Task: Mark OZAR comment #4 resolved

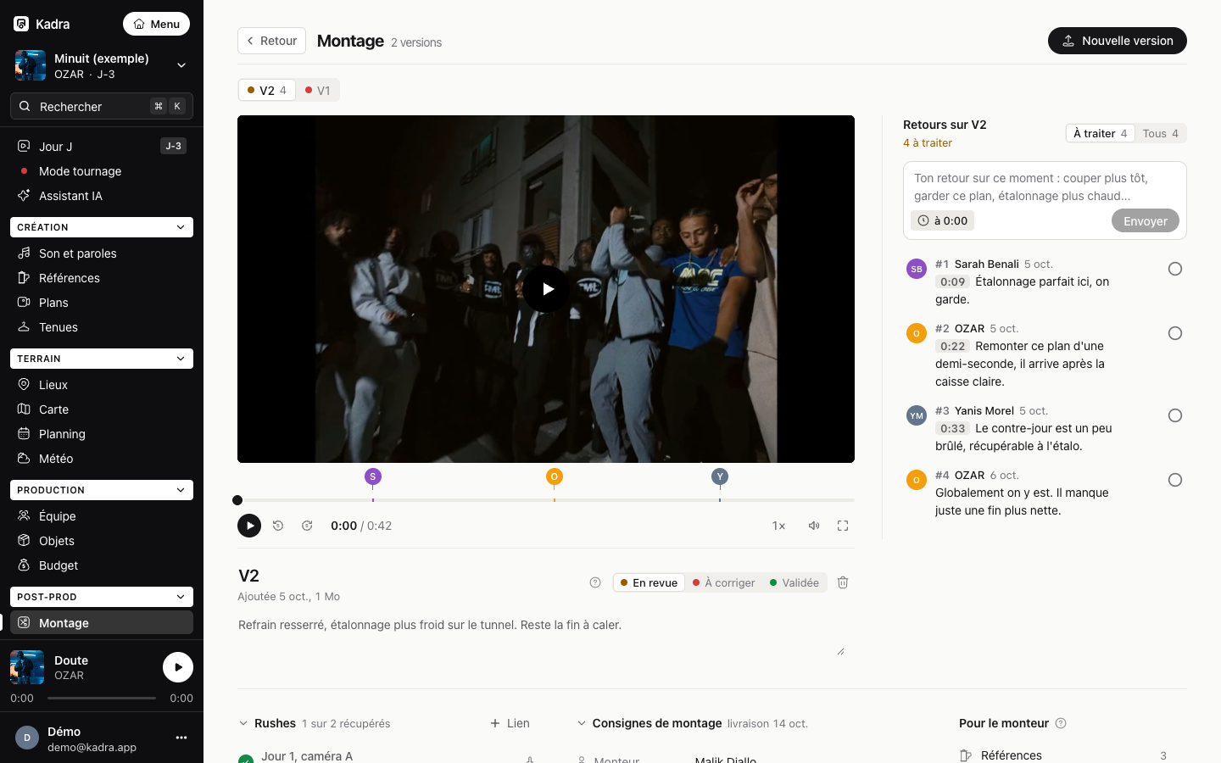Action: [x=1175, y=480]
